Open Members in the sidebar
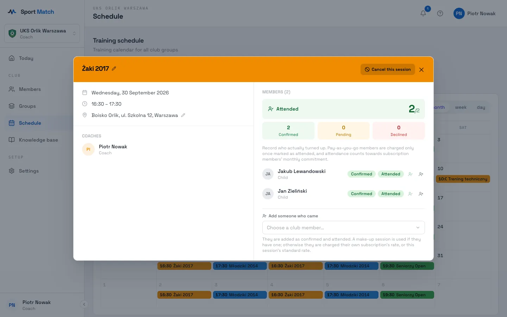507x317 pixels. point(42,89)
